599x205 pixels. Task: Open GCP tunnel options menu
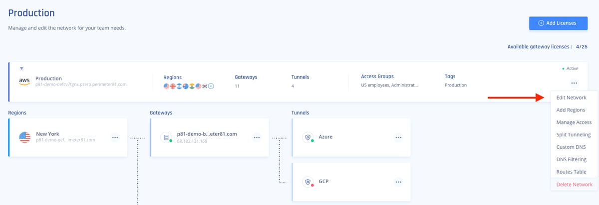pyautogui.click(x=398, y=182)
